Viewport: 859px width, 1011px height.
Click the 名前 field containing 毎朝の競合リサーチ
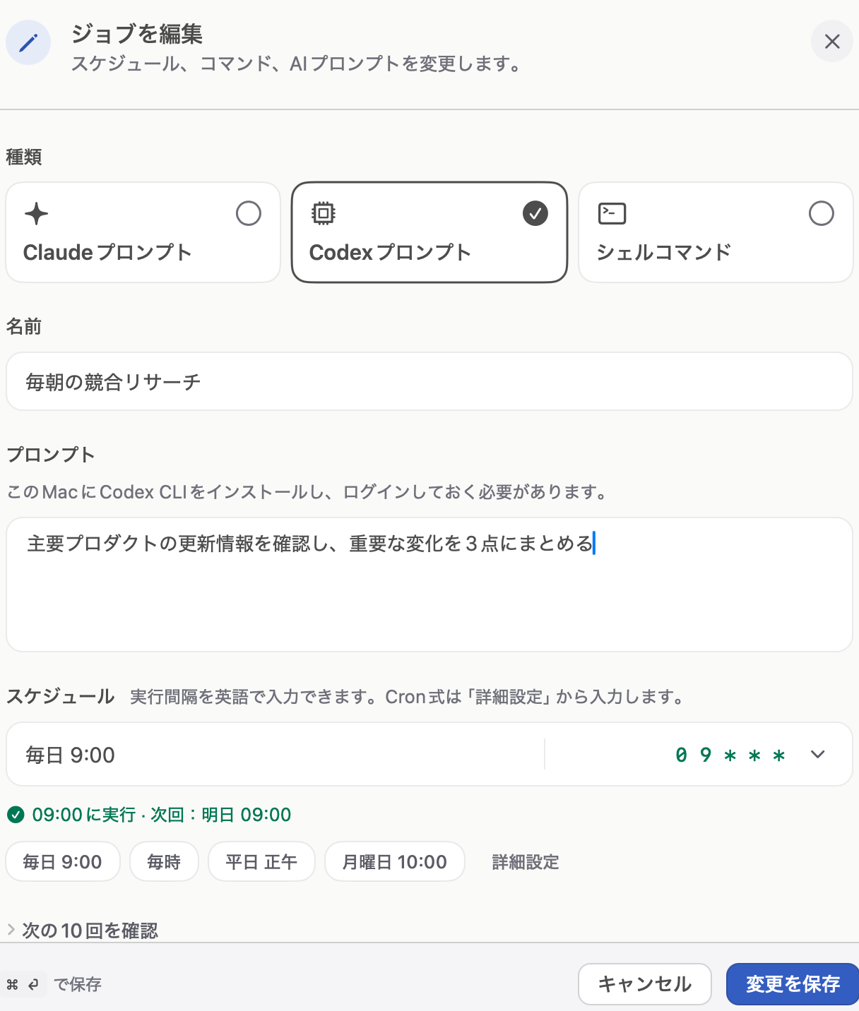pyautogui.click(x=429, y=381)
